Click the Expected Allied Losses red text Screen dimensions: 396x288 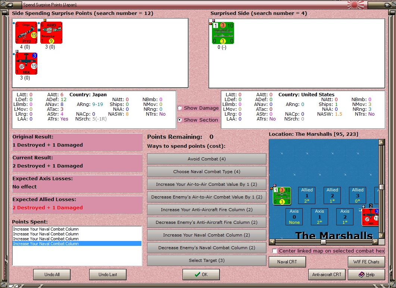48,207
